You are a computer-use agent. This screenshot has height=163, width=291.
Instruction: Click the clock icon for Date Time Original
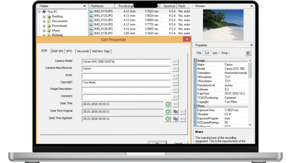168,111
